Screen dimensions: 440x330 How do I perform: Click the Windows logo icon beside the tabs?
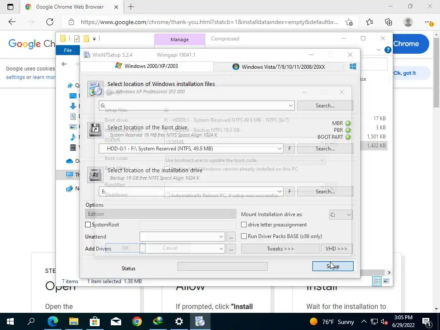point(353,67)
